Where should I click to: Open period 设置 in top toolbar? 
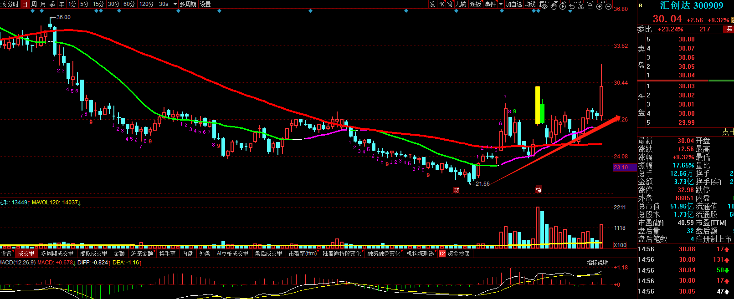205,4
